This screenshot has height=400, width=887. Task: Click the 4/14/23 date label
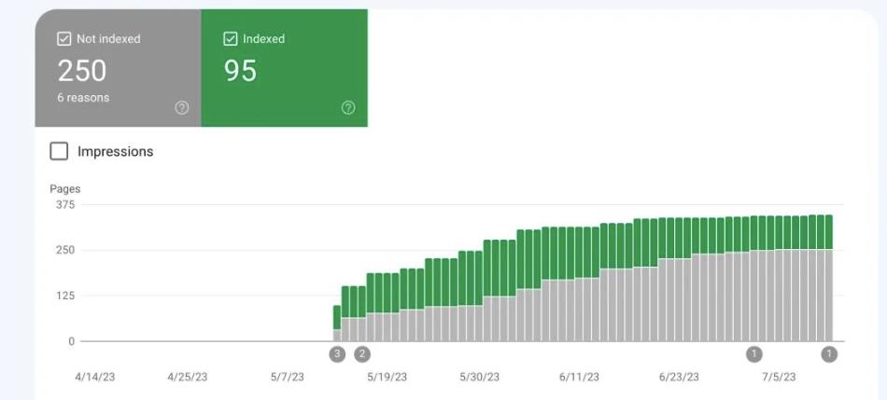(x=95, y=378)
